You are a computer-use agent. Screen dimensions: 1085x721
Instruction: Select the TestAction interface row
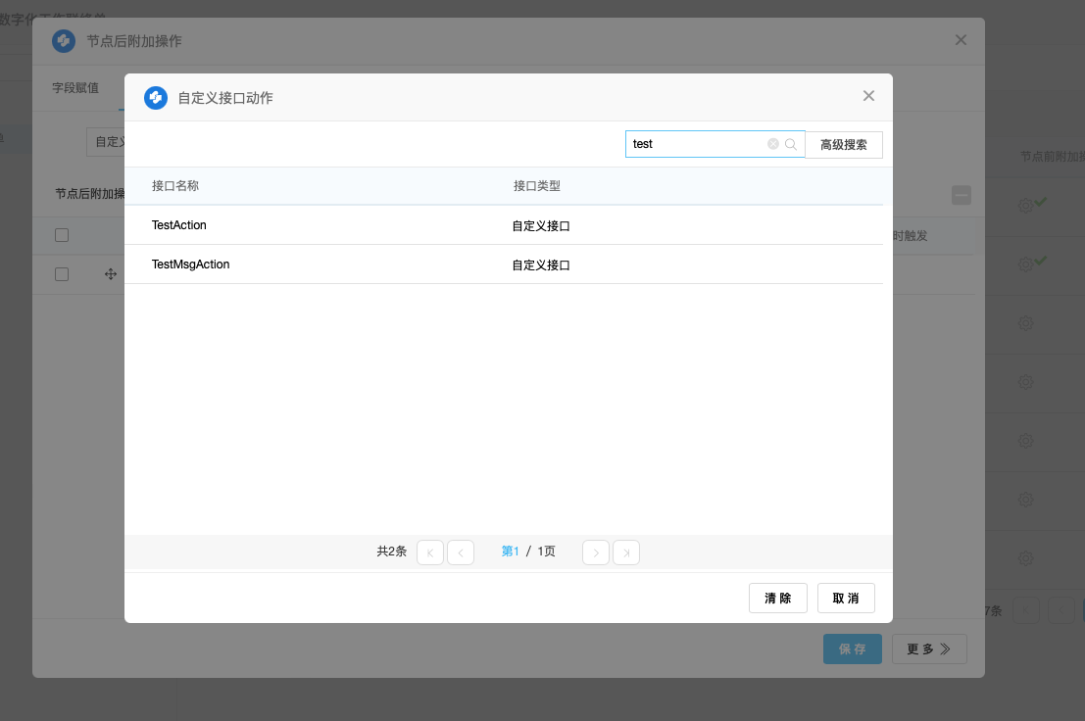click(504, 224)
